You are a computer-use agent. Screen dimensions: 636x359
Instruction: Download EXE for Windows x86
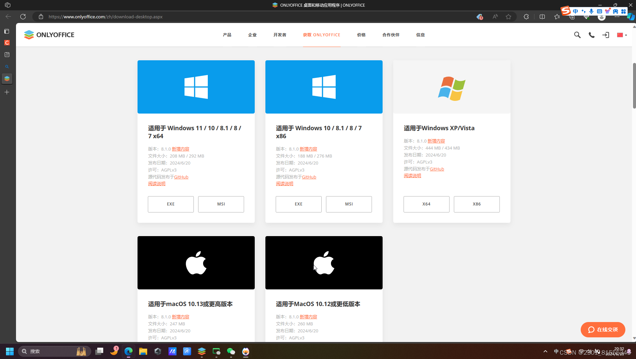coord(299,204)
